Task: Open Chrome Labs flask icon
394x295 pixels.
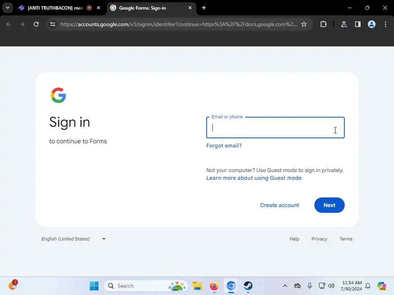Action: [344, 24]
